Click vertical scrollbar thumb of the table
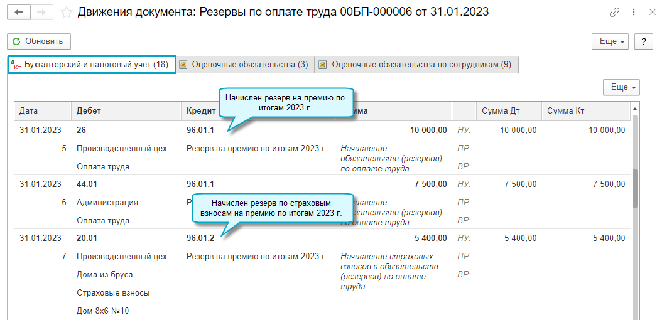 (635, 188)
